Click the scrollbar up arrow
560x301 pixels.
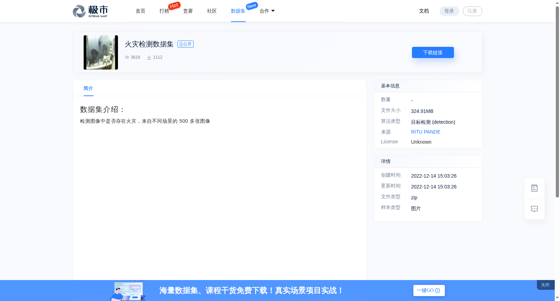tap(557, 3)
